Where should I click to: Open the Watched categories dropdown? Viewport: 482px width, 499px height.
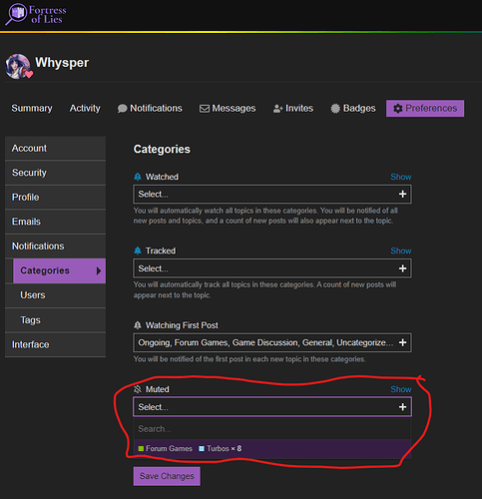pyautogui.click(x=272, y=194)
